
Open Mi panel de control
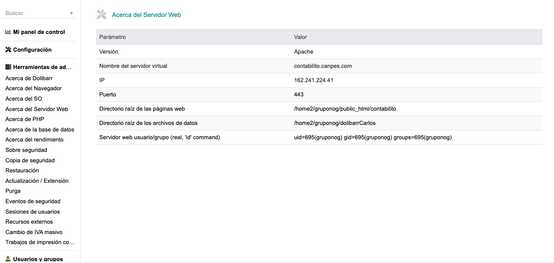39,32
